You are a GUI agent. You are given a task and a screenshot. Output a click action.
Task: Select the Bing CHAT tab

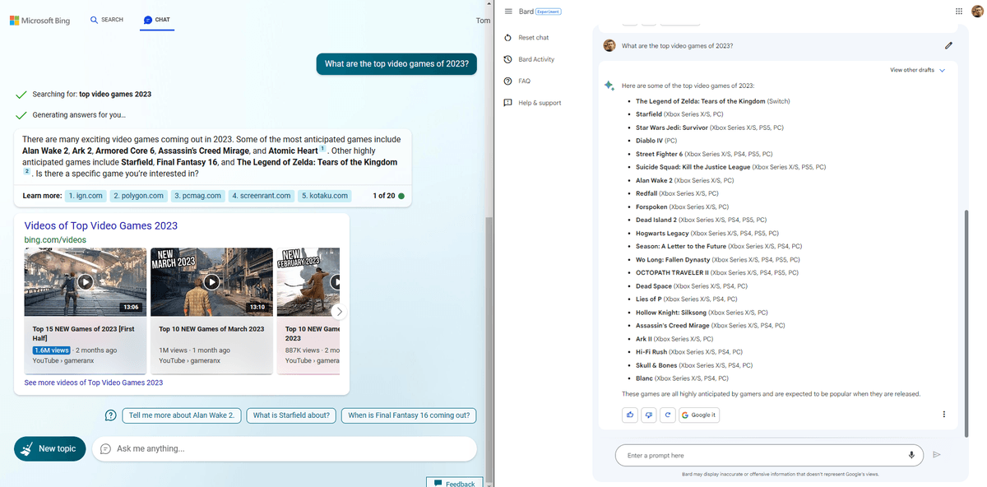pyautogui.click(x=156, y=20)
